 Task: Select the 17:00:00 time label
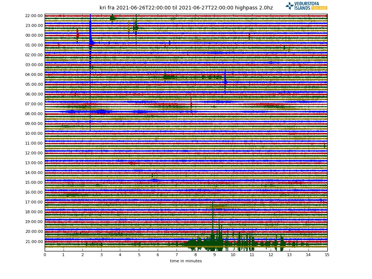coord(34,202)
